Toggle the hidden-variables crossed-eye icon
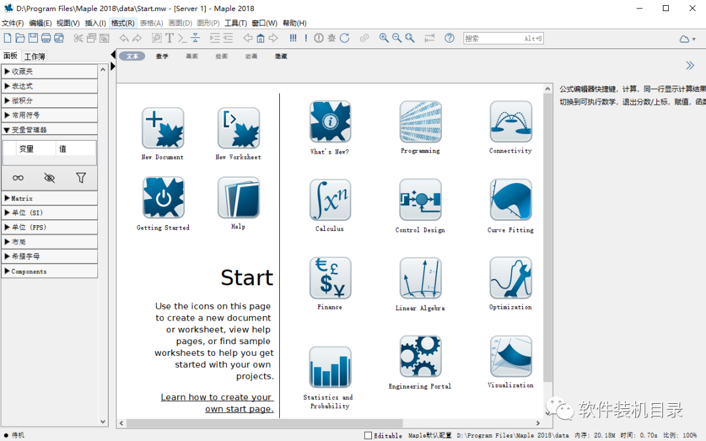This screenshot has width=706, height=441. coord(50,178)
